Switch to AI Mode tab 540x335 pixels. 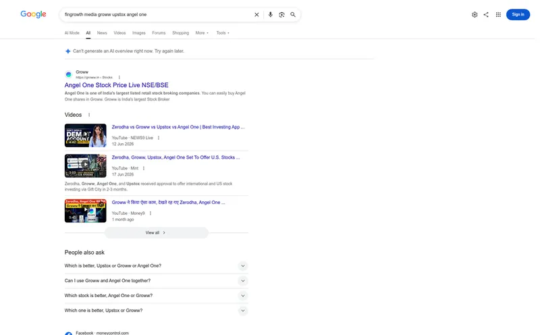[72, 33]
